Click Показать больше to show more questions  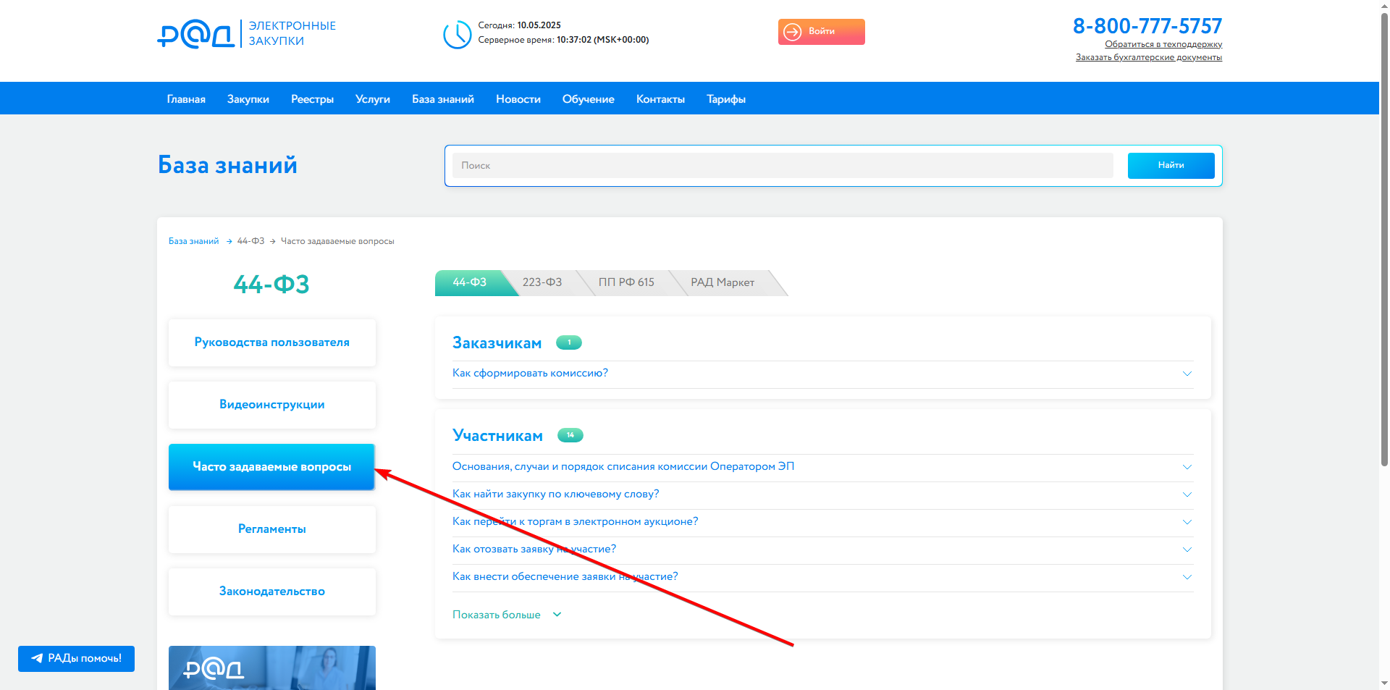pyautogui.click(x=497, y=615)
